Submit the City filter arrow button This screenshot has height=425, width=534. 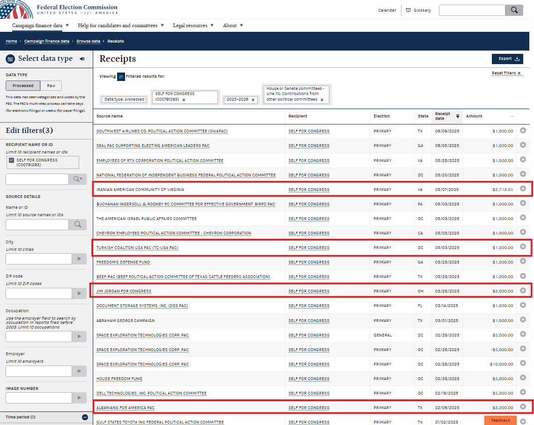(79, 259)
